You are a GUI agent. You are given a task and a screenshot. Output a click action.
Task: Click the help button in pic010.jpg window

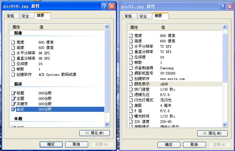tap(105, 6)
